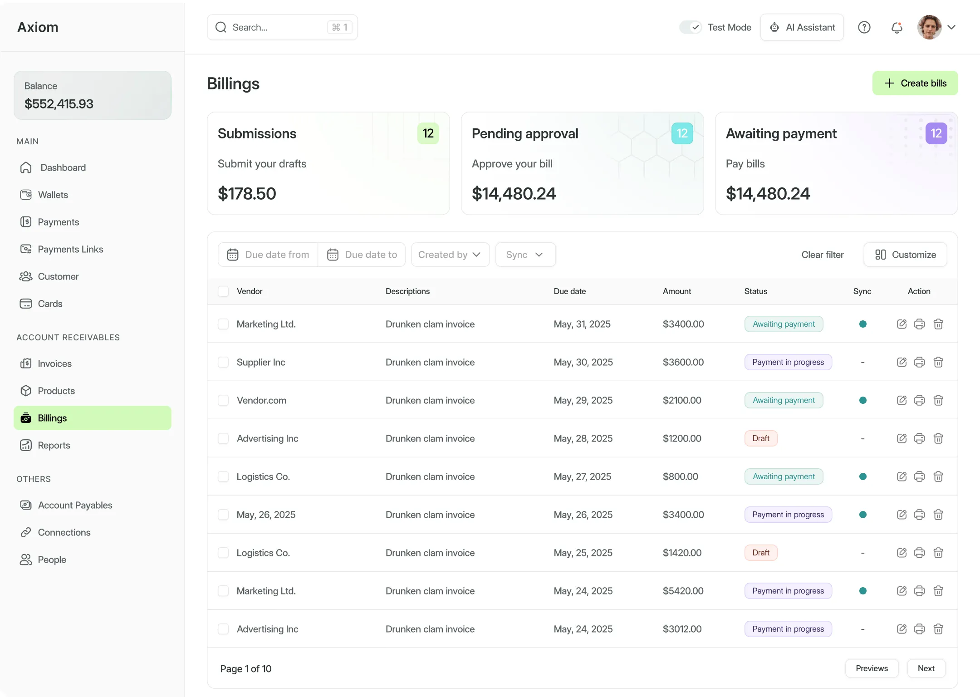Print the Vendor.com invoice
Image resolution: width=980 pixels, height=697 pixels.
pyautogui.click(x=920, y=400)
